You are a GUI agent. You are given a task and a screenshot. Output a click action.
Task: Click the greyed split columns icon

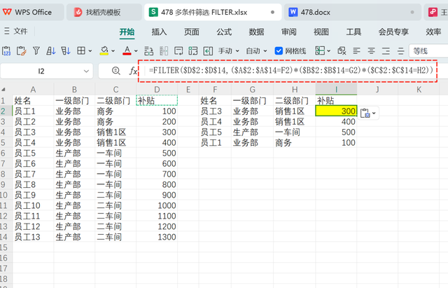point(164,51)
